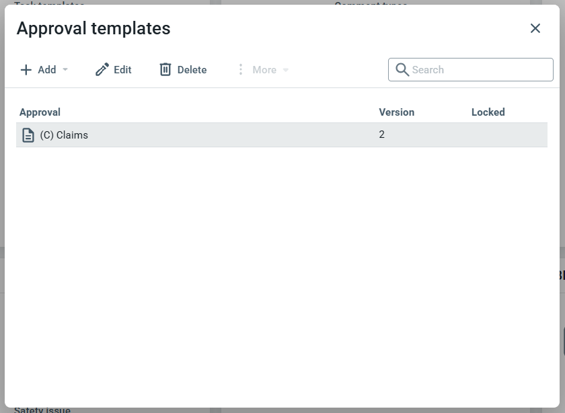
Task: Click the three-dot More icon
Action: click(241, 70)
